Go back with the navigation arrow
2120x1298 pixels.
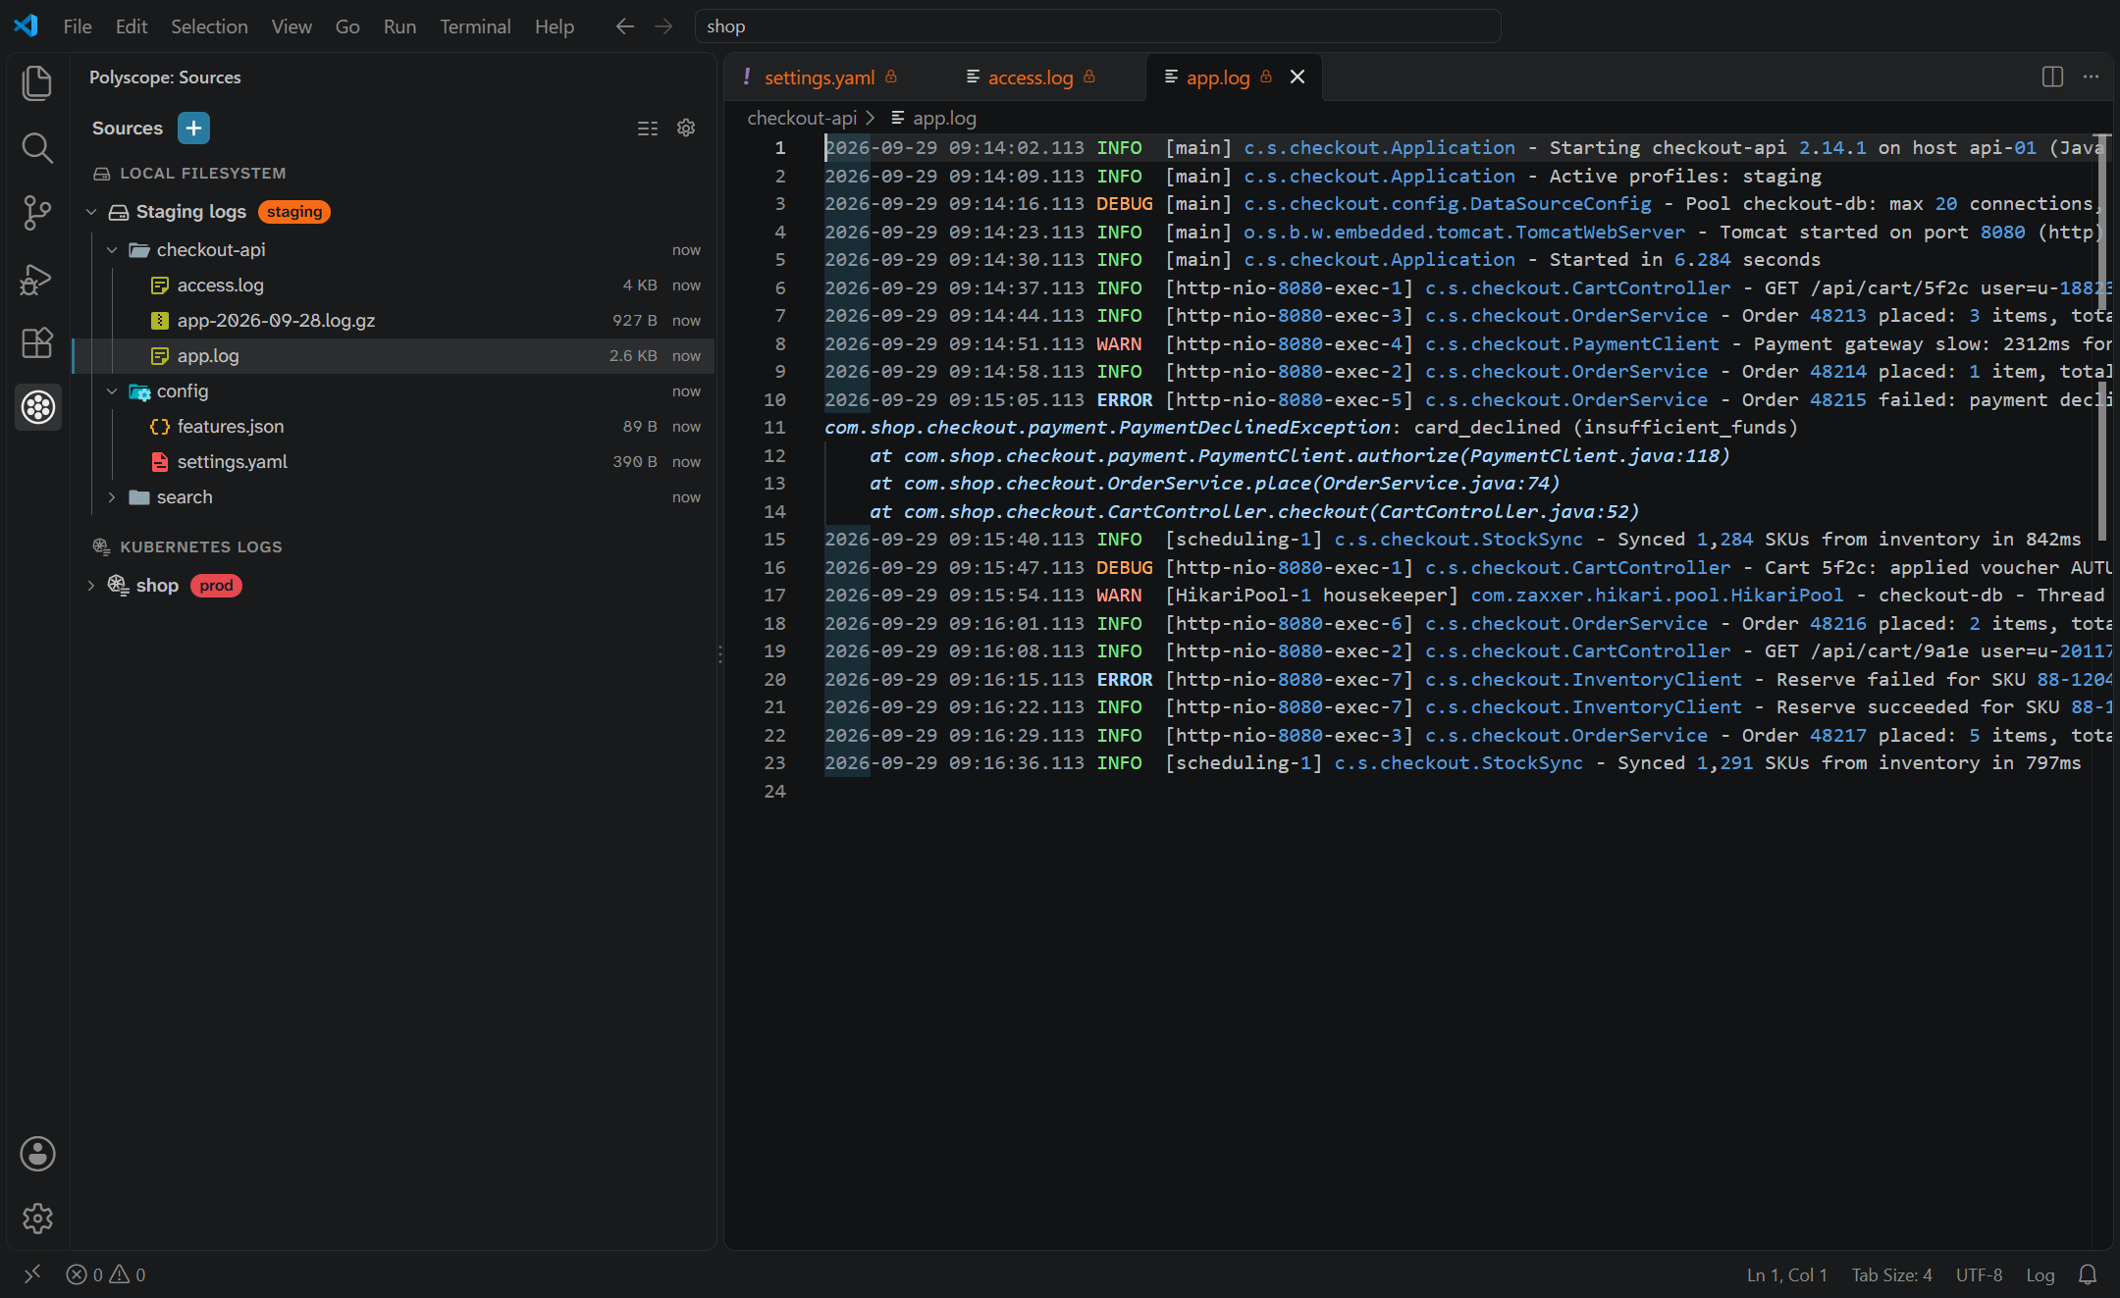pos(624,26)
